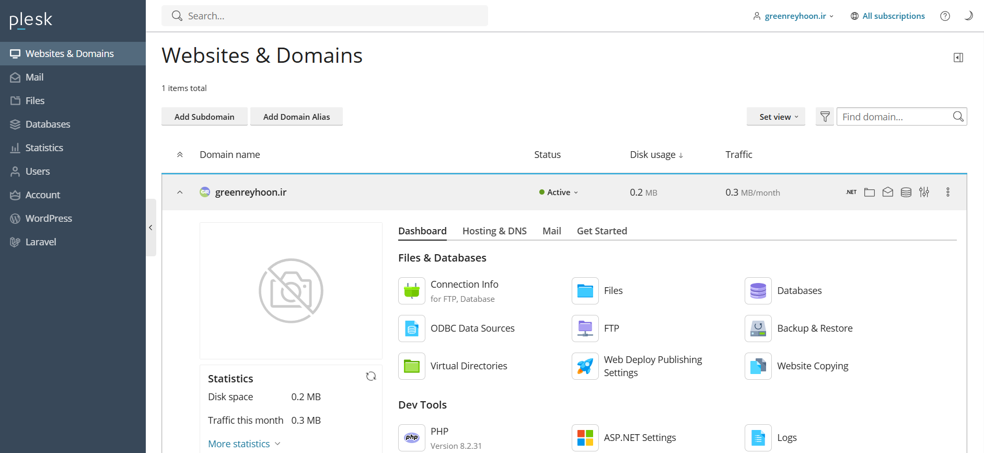984x453 pixels.
Task: Open the ASP.NET Settings icon
Action: point(585,438)
